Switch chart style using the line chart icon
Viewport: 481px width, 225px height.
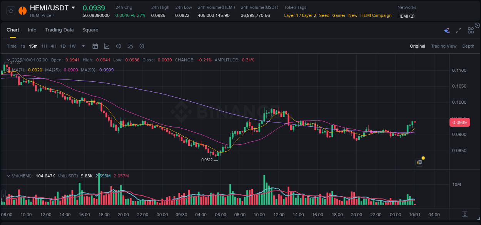(x=107, y=46)
